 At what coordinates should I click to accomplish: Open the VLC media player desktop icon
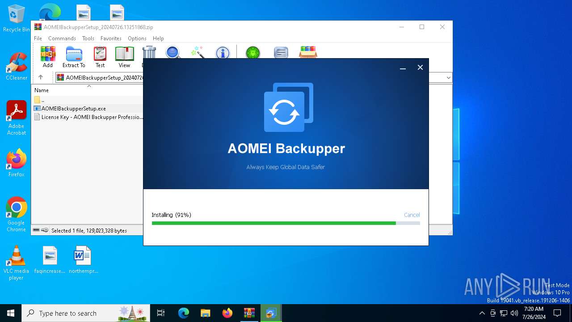pyautogui.click(x=17, y=263)
